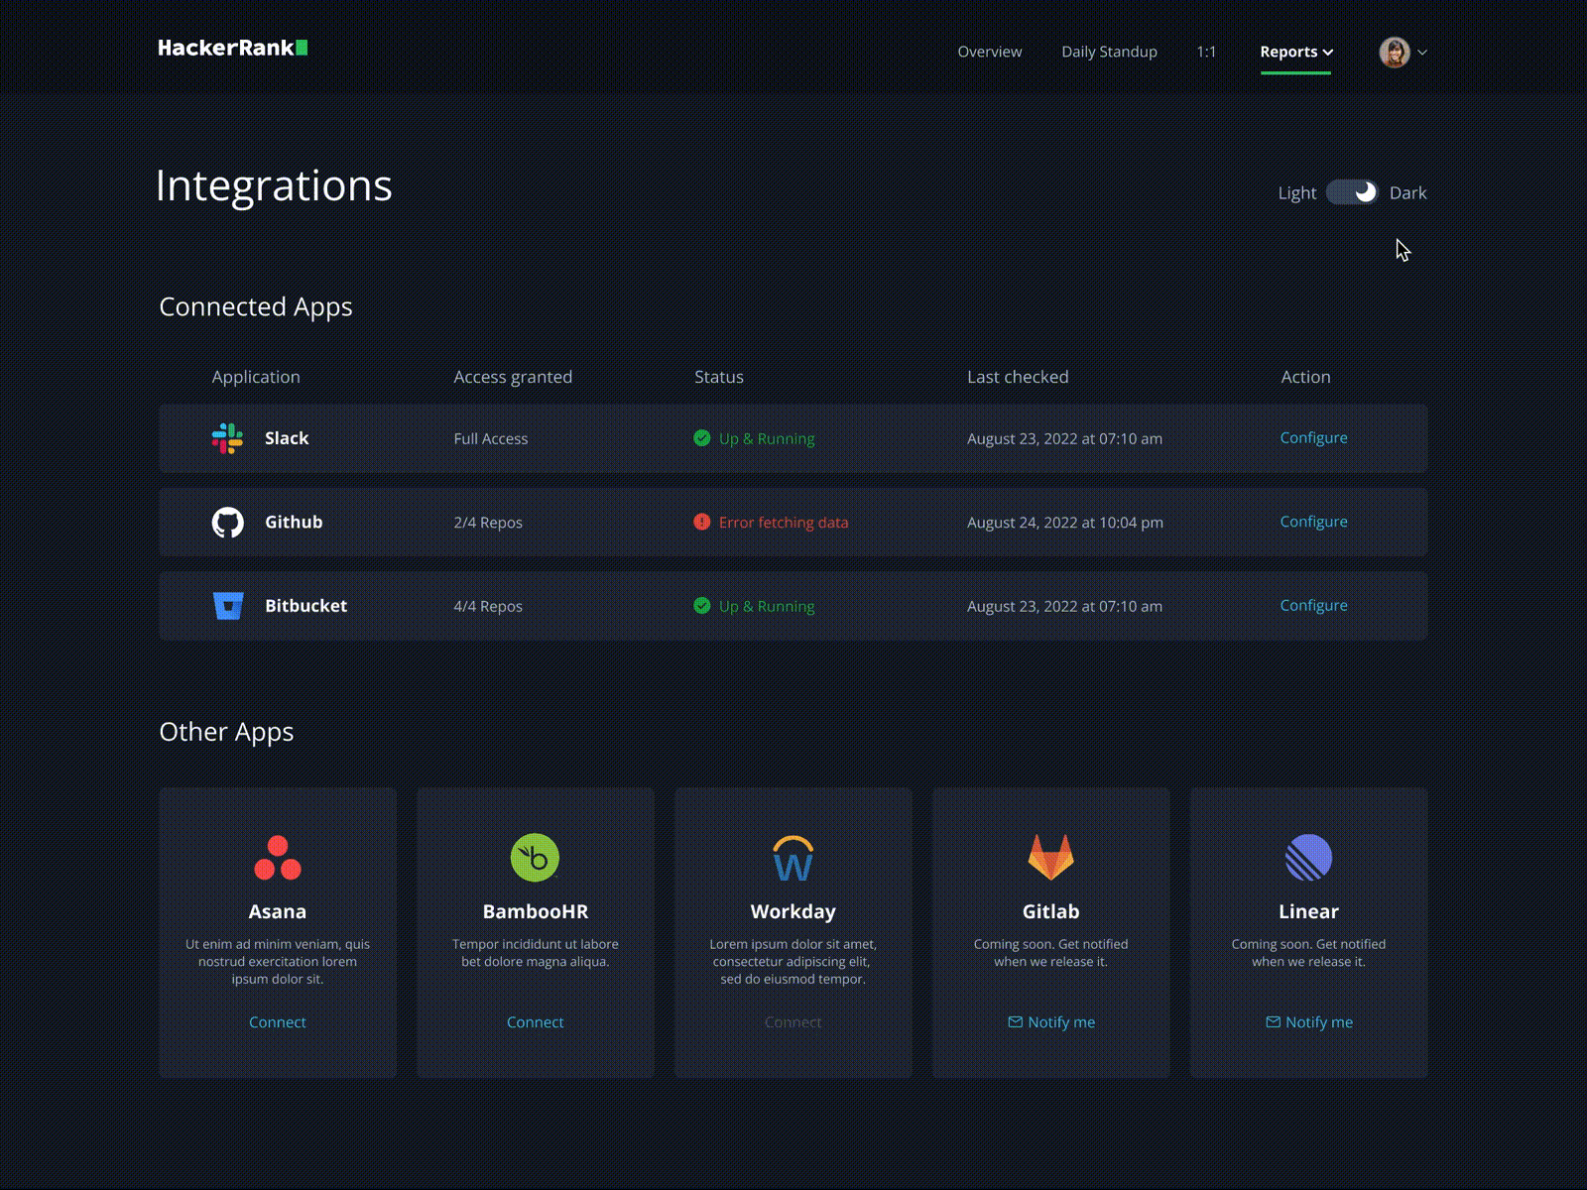Connect the Asana app
This screenshot has width=1587, height=1190.
click(277, 1022)
